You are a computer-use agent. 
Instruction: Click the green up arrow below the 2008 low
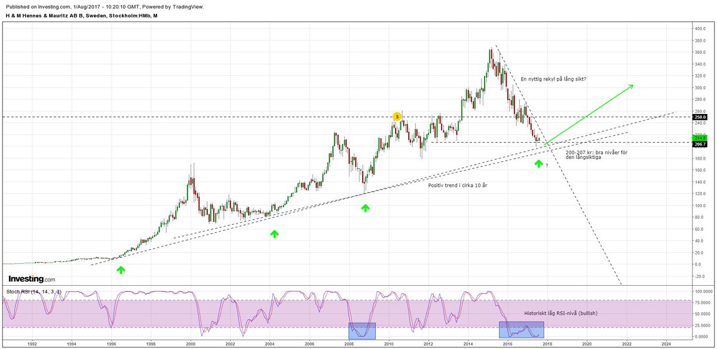coord(365,208)
